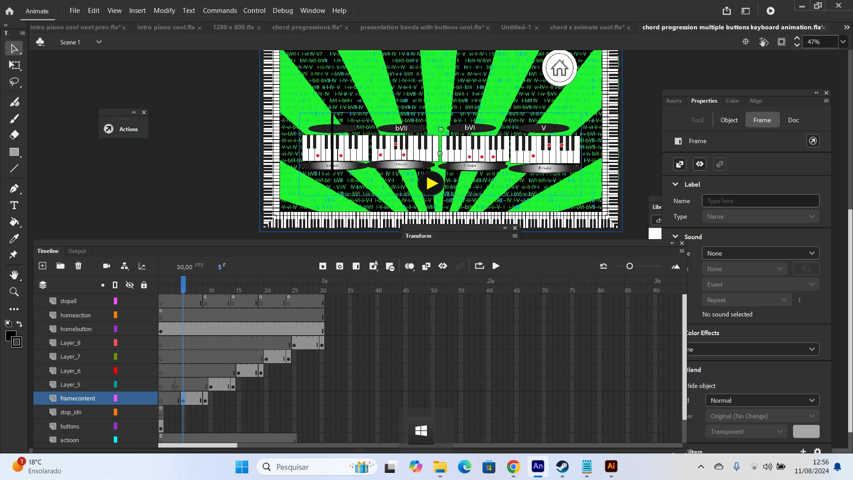Open the Scene 1 dropdown
The width and height of the screenshot is (853, 480).
pos(99,42)
